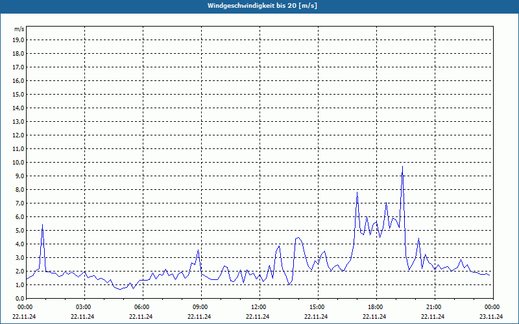519x324 pixels.
Task: Click the '3,0' y-axis value
Action: click(x=19, y=257)
